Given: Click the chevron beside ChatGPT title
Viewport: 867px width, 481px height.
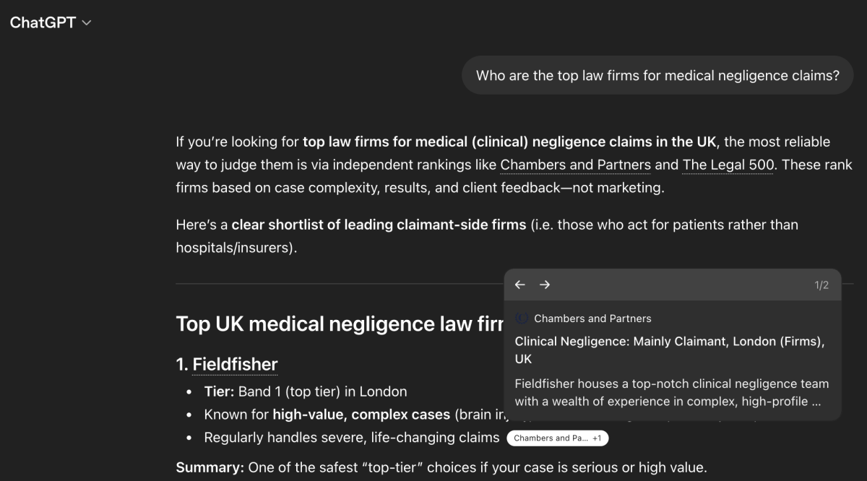Looking at the screenshot, I should pyautogui.click(x=87, y=23).
